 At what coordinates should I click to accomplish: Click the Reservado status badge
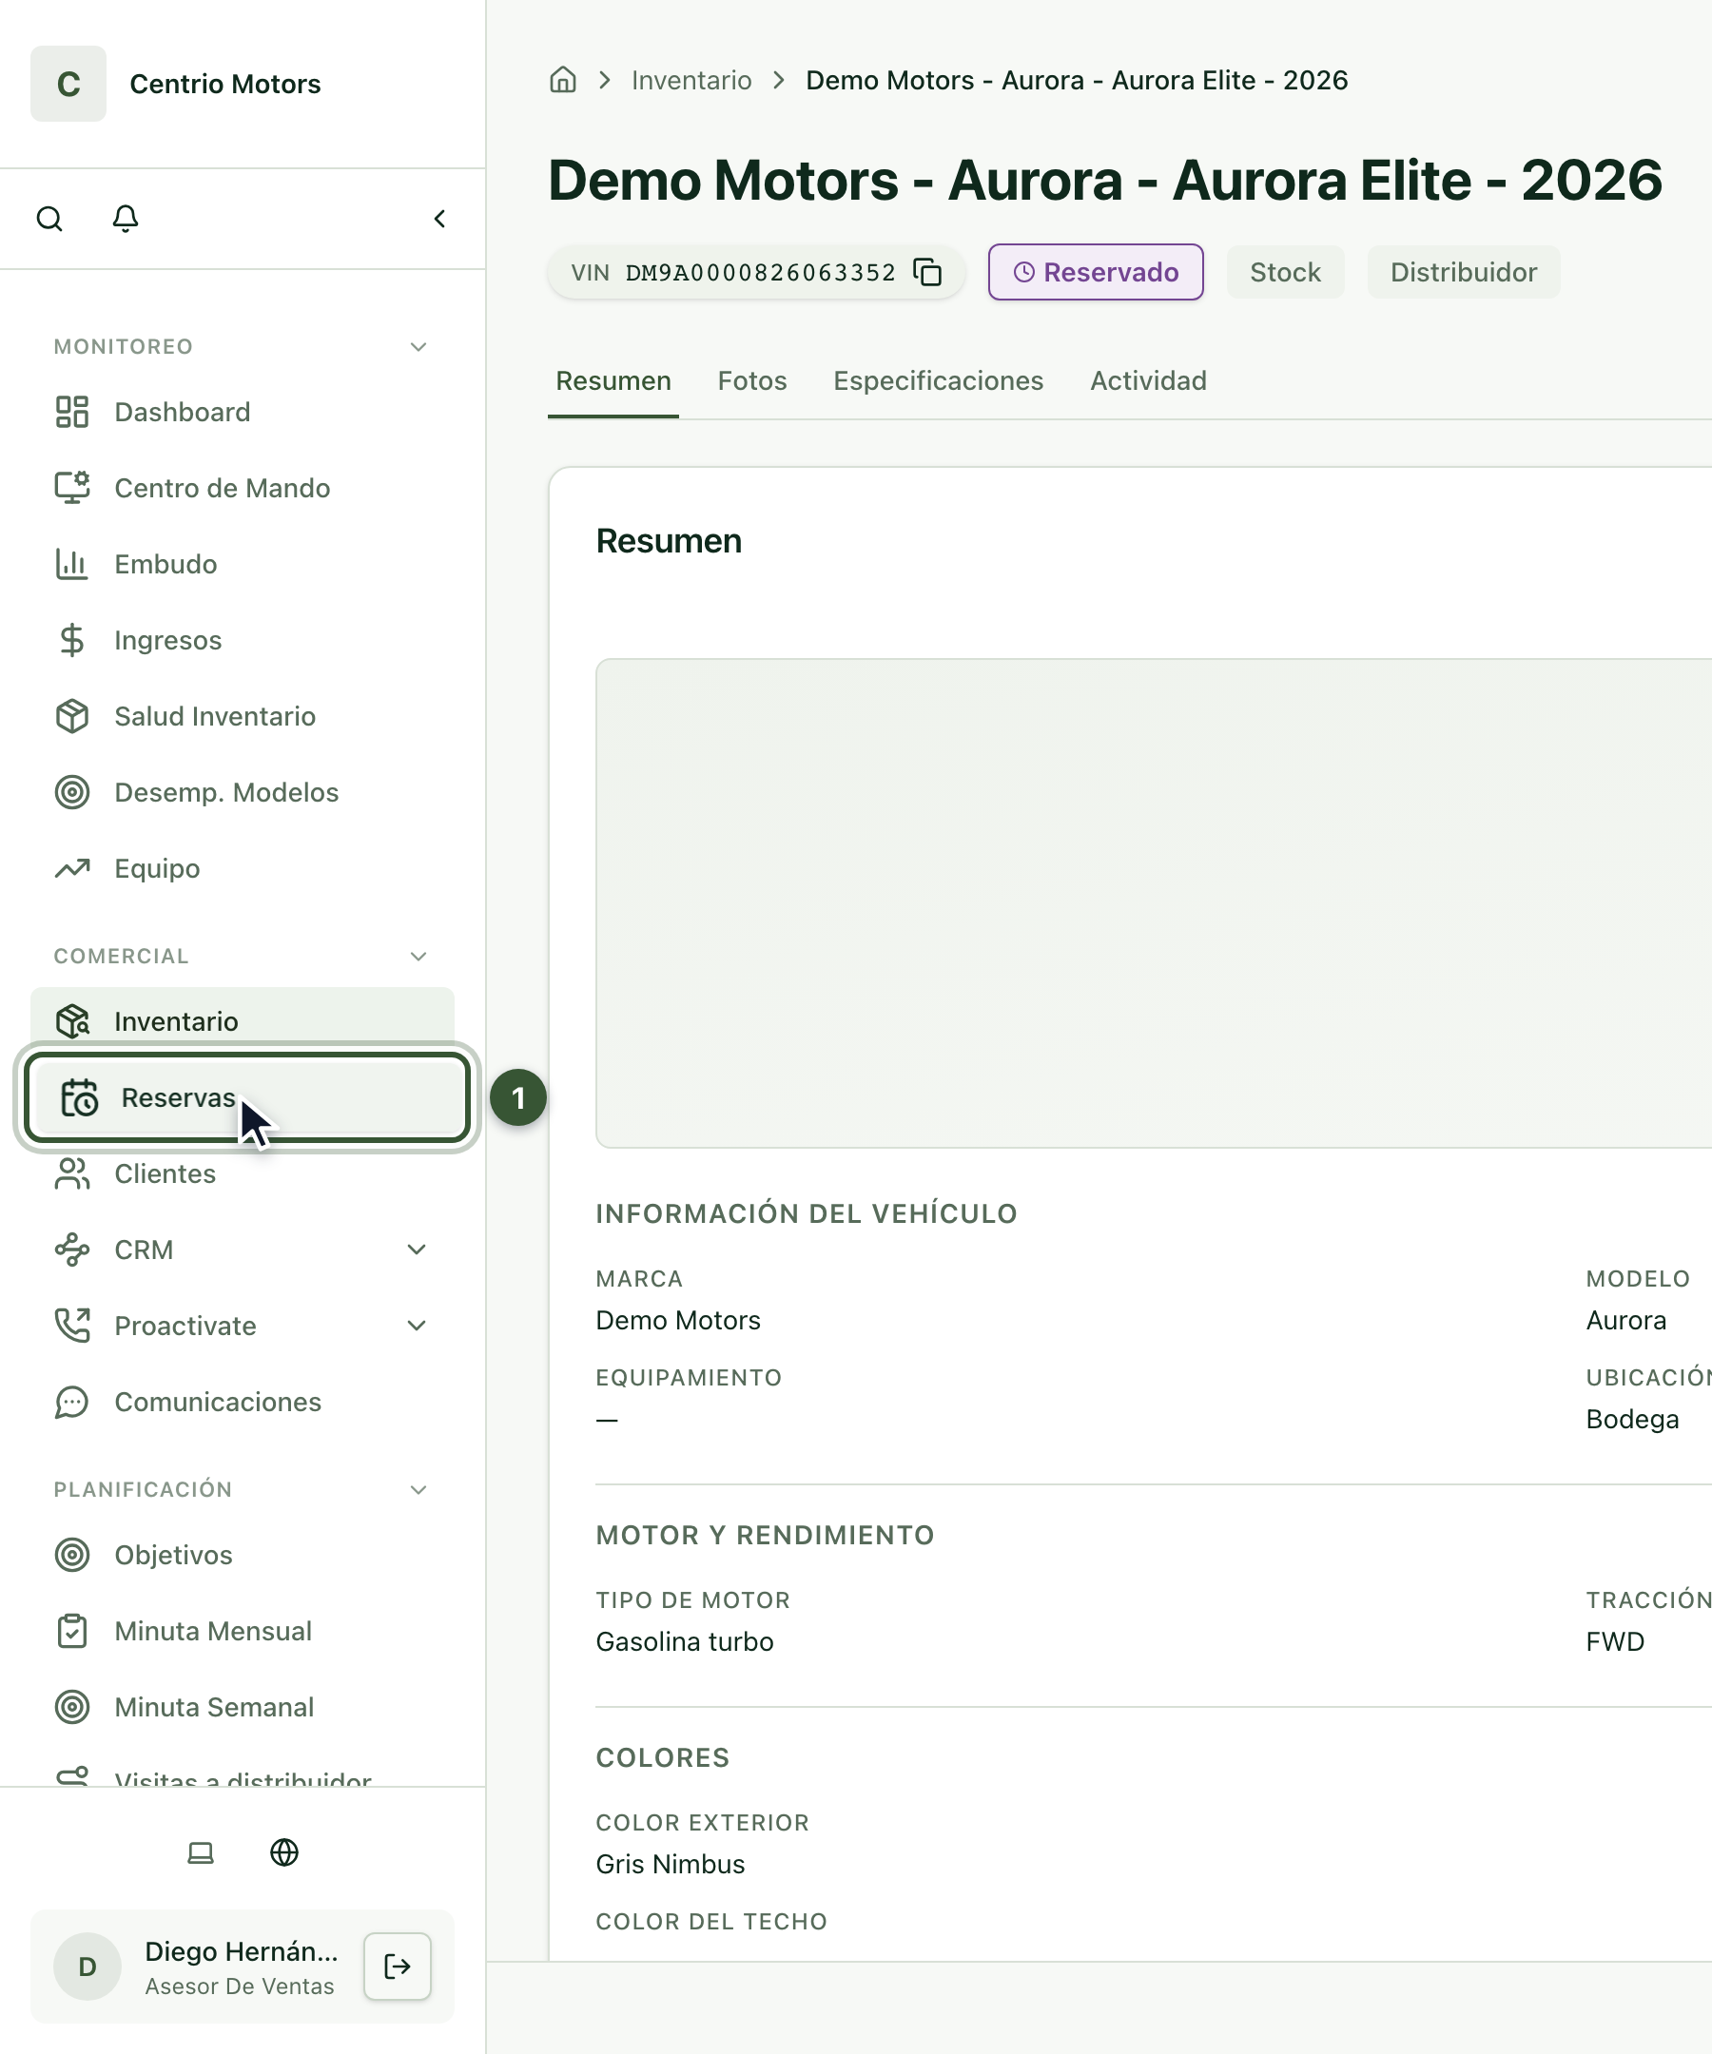pyautogui.click(x=1096, y=272)
